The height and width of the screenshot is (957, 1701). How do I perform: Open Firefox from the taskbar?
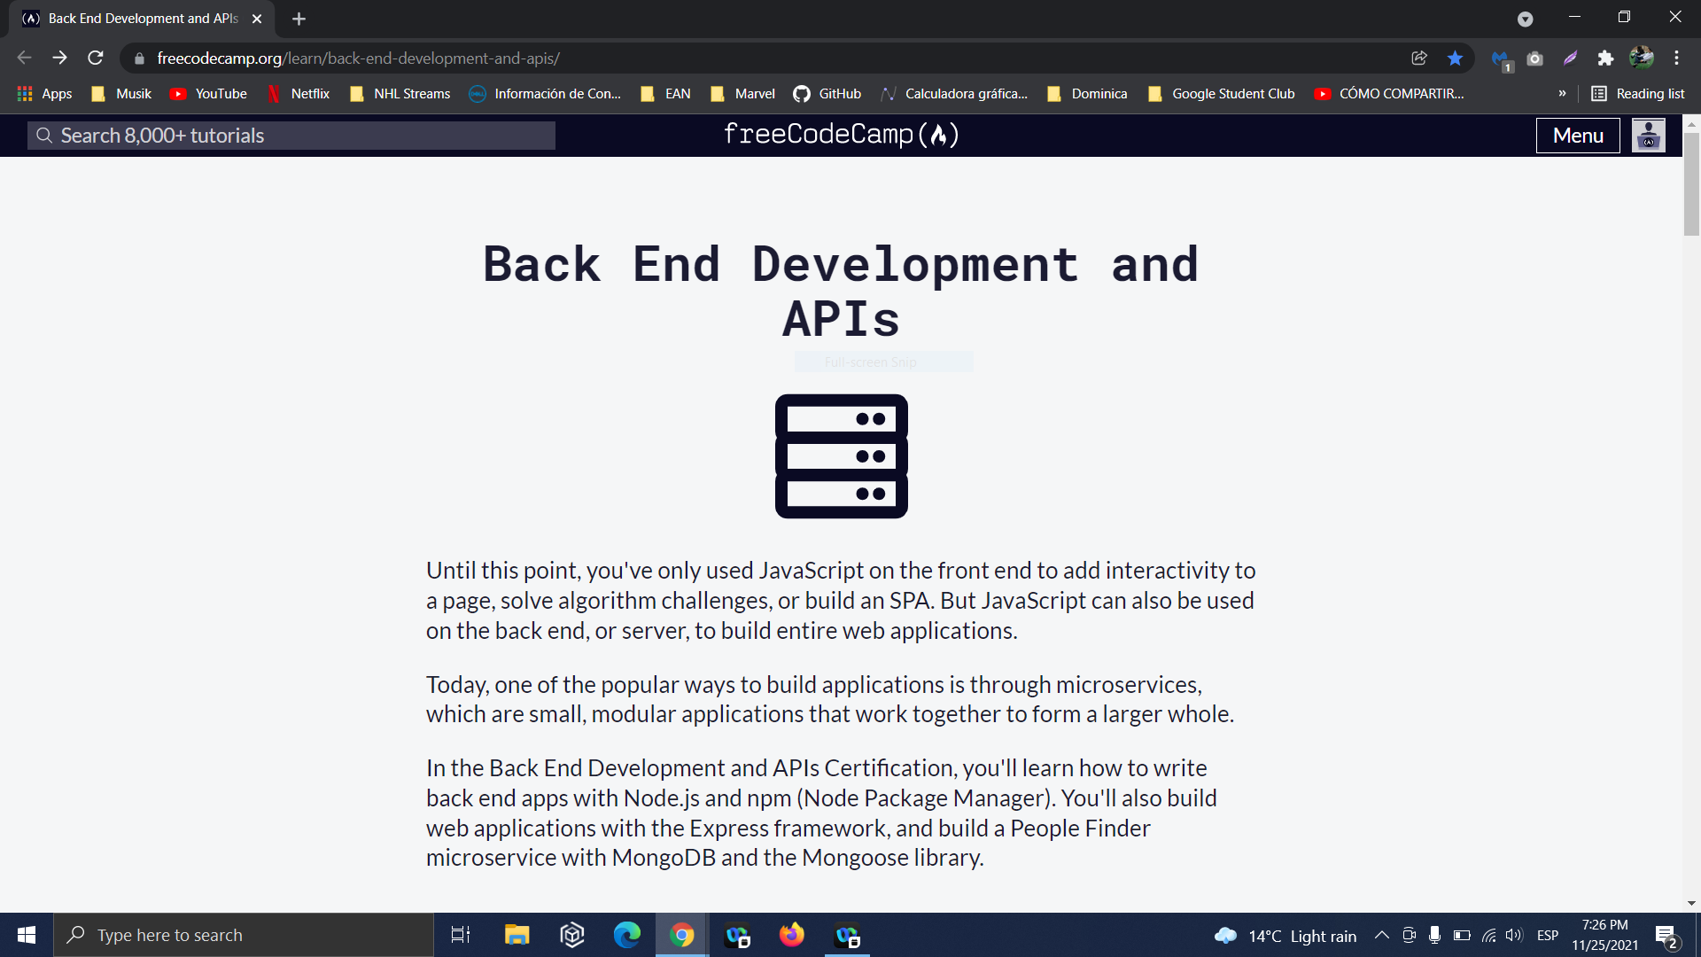(x=792, y=935)
